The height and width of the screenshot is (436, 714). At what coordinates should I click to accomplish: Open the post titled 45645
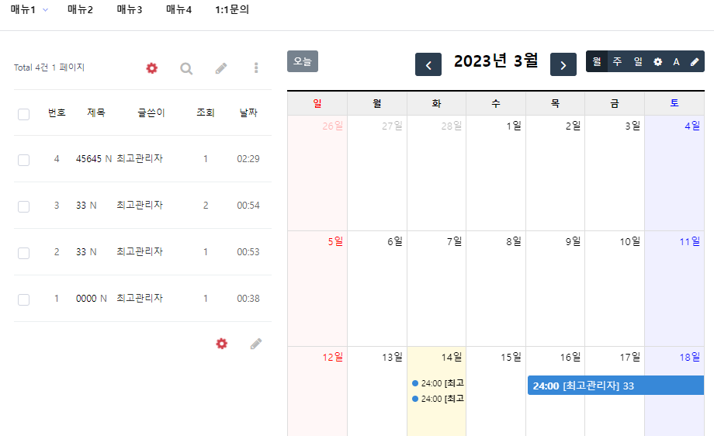point(88,159)
